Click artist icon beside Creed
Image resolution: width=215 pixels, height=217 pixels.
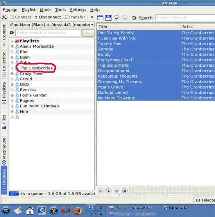(x=17, y=79)
